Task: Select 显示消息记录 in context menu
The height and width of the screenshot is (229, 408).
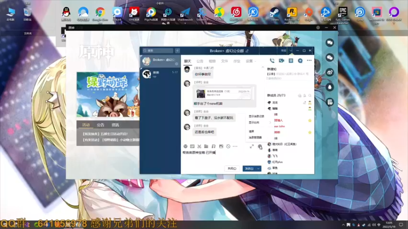Action: click(x=257, y=117)
